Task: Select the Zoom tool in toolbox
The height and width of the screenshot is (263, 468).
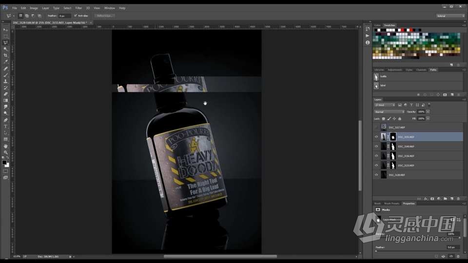Action: [5, 152]
